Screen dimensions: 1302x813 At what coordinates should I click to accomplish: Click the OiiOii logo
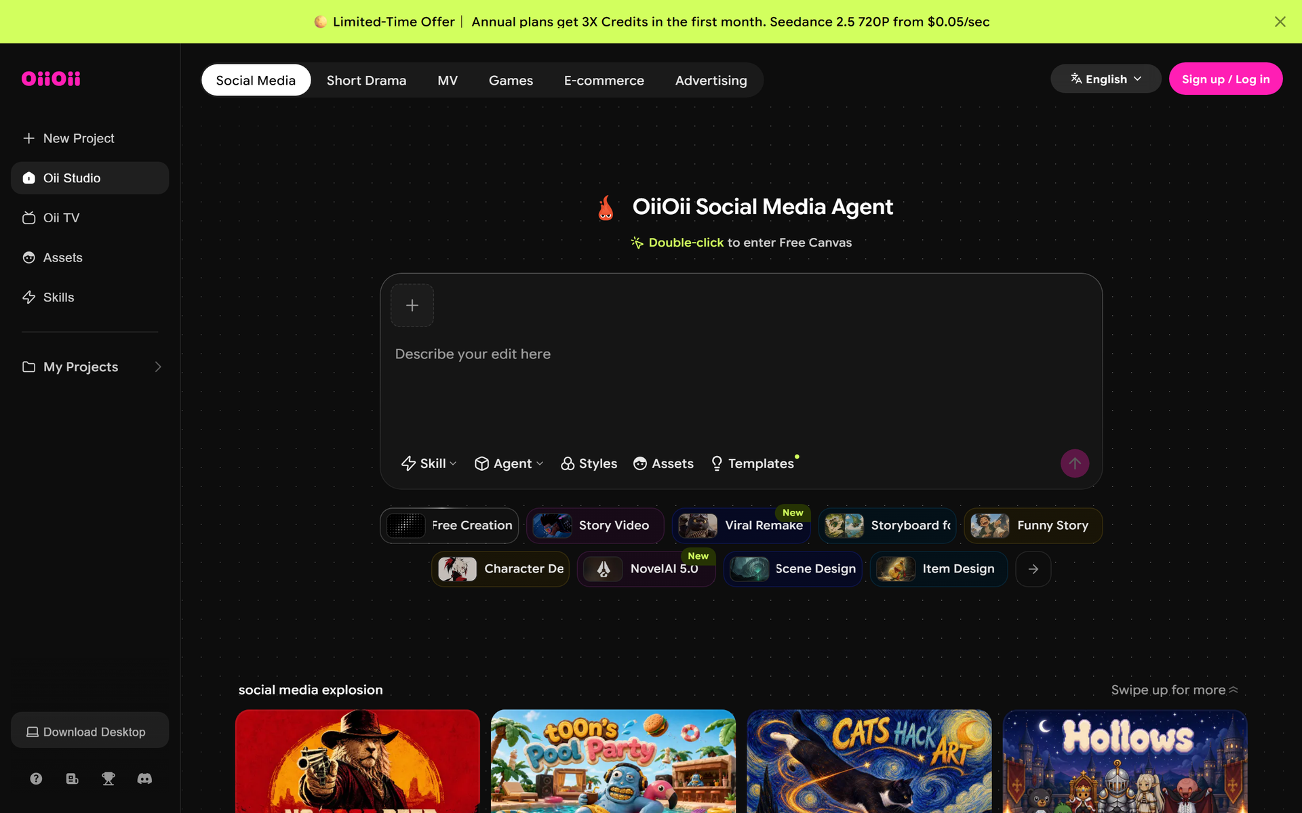tap(51, 79)
